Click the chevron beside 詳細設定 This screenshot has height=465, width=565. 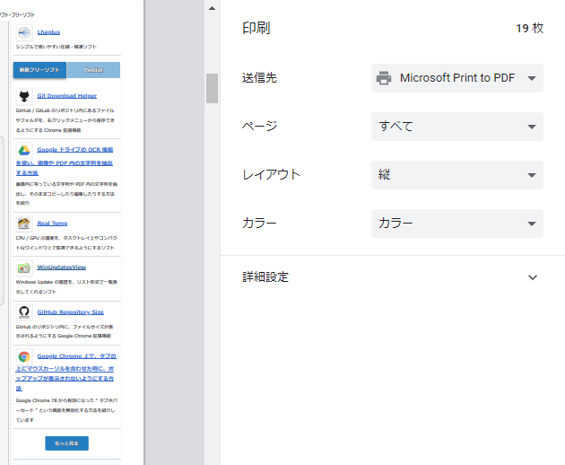533,277
